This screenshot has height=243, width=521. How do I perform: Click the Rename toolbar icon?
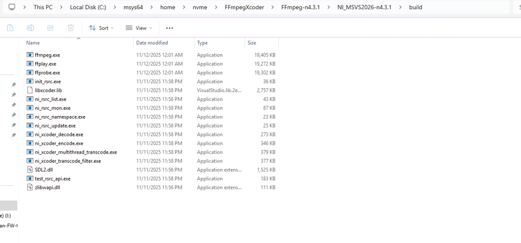tap(30, 28)
